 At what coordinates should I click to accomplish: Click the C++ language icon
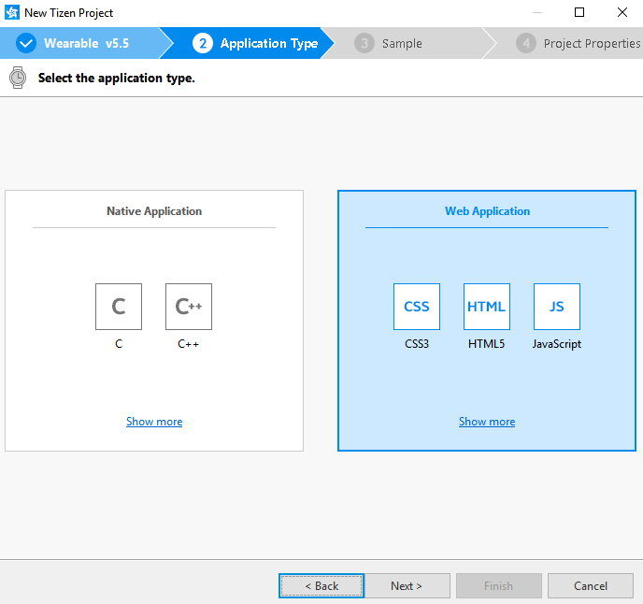tap(189, 307)
